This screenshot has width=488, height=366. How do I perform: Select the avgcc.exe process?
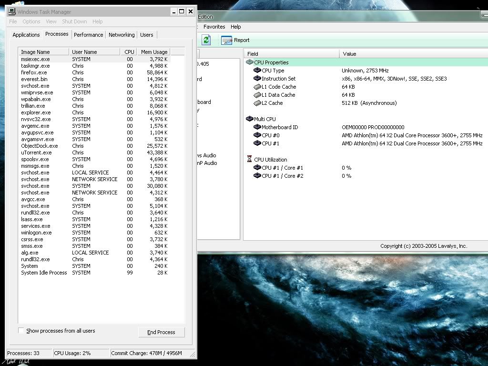(95, 199)
